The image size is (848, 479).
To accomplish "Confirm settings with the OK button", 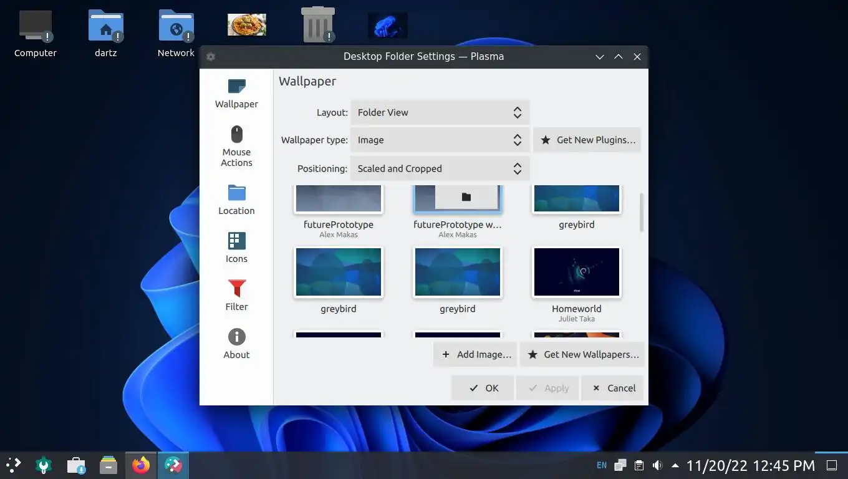I will click(x=483, y=388).
